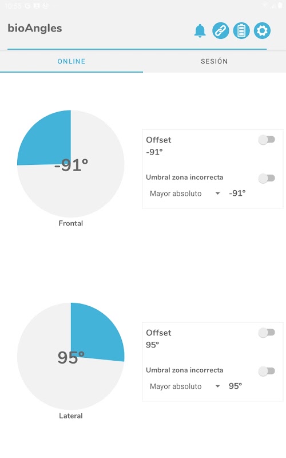
Task: Enable the Frontal Offset toggle
Action: coord(267,140)
